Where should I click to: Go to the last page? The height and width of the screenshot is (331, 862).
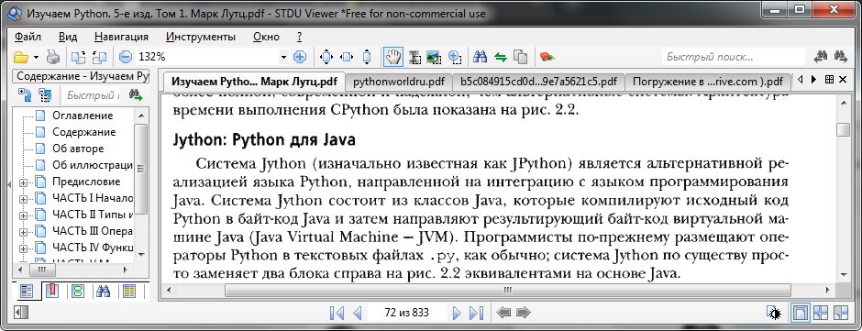tap(476, 313)
